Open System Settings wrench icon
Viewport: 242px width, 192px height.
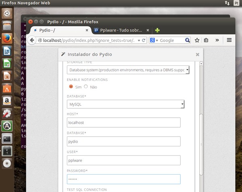point(7,114)
